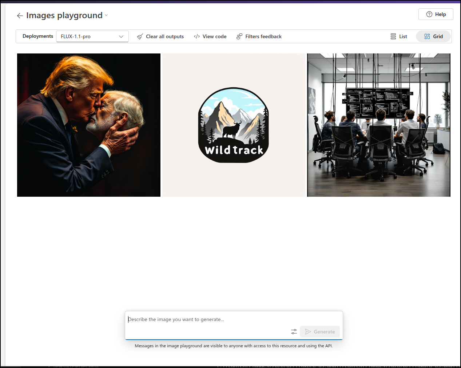Switch to List view
Image resolution: width=461 pixels, height=368 pixels.
pos(399,36)
